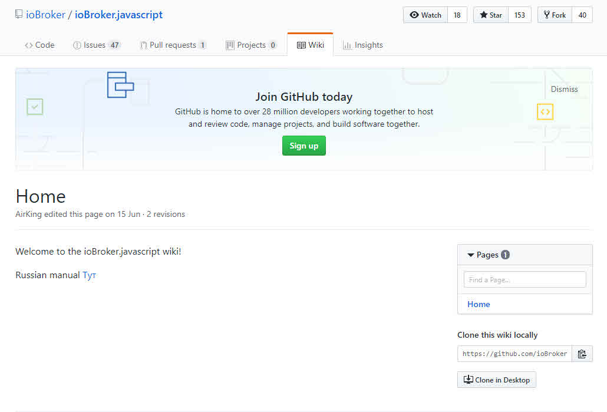Dismiss the Join GitHub banner
Screen dimensions: 607x412
click(x=564, y=89)
